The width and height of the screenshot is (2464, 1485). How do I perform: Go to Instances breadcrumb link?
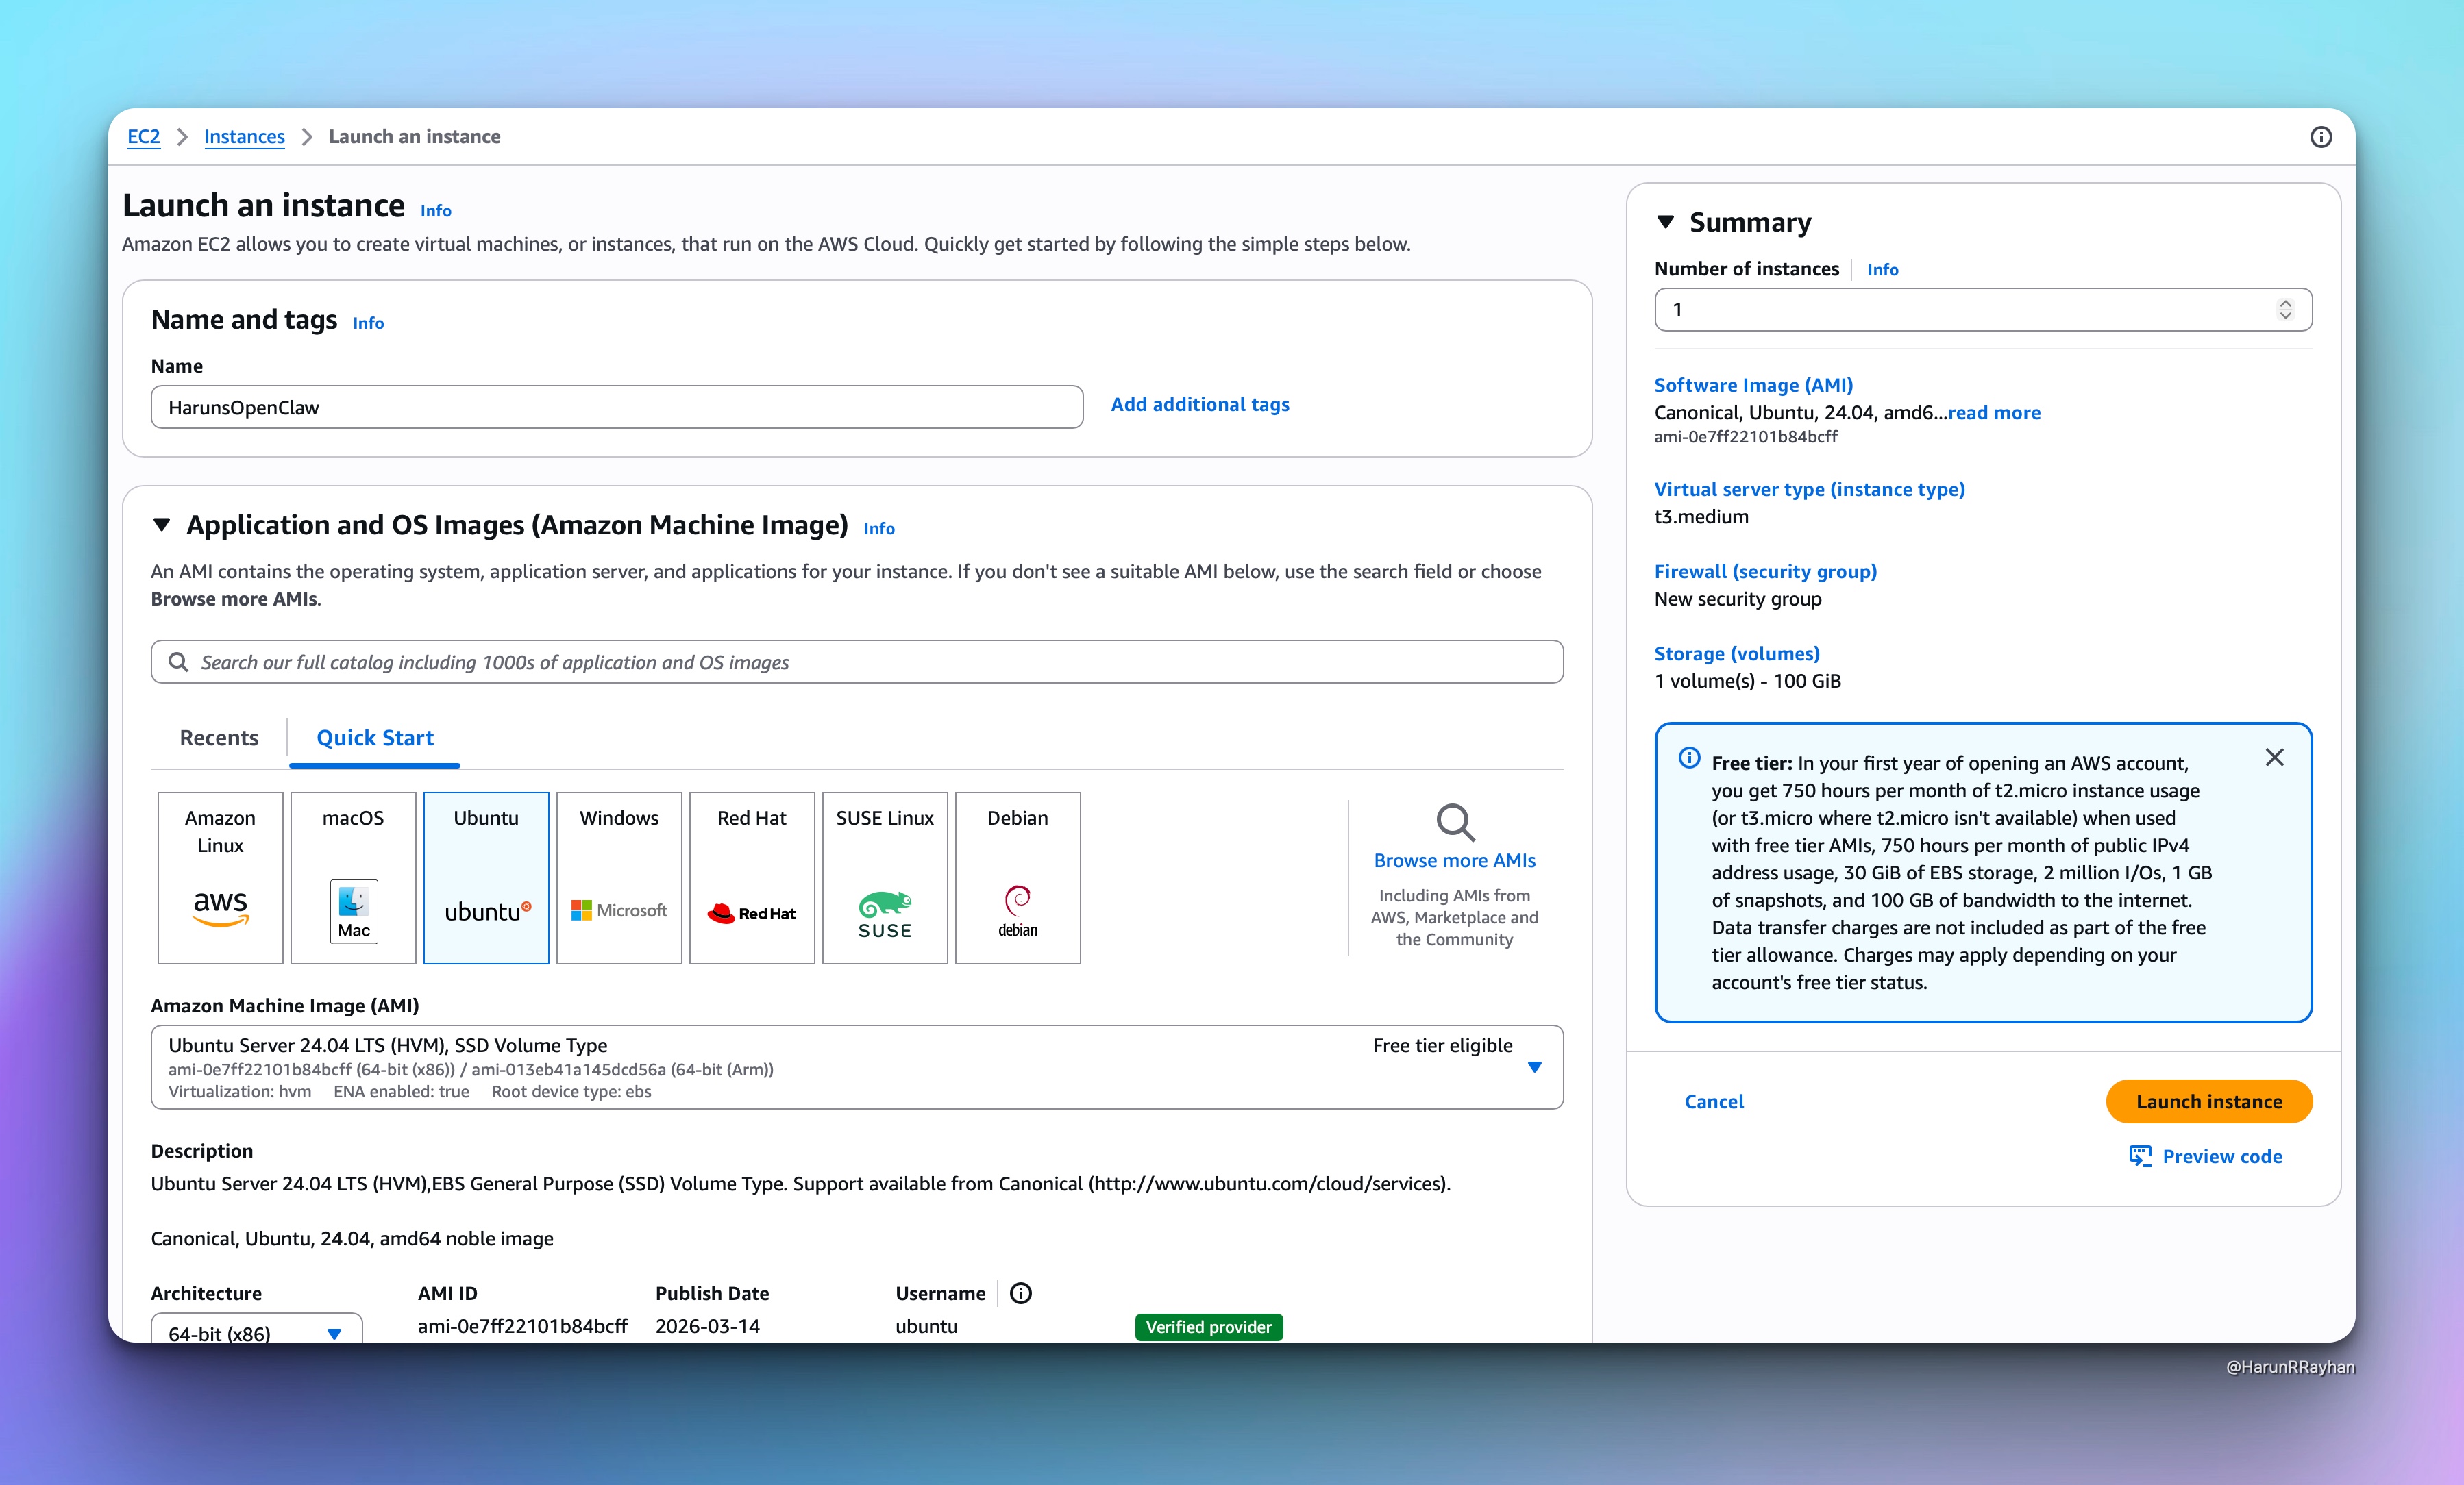pyautogui.click(x=244, y=137)
